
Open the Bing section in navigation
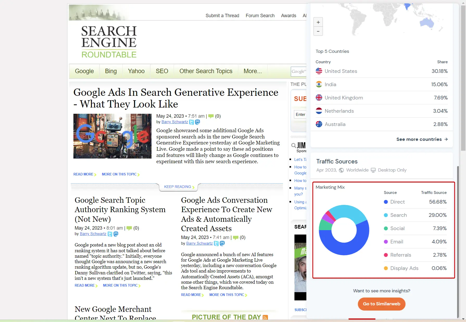click(x=111, y=71)
